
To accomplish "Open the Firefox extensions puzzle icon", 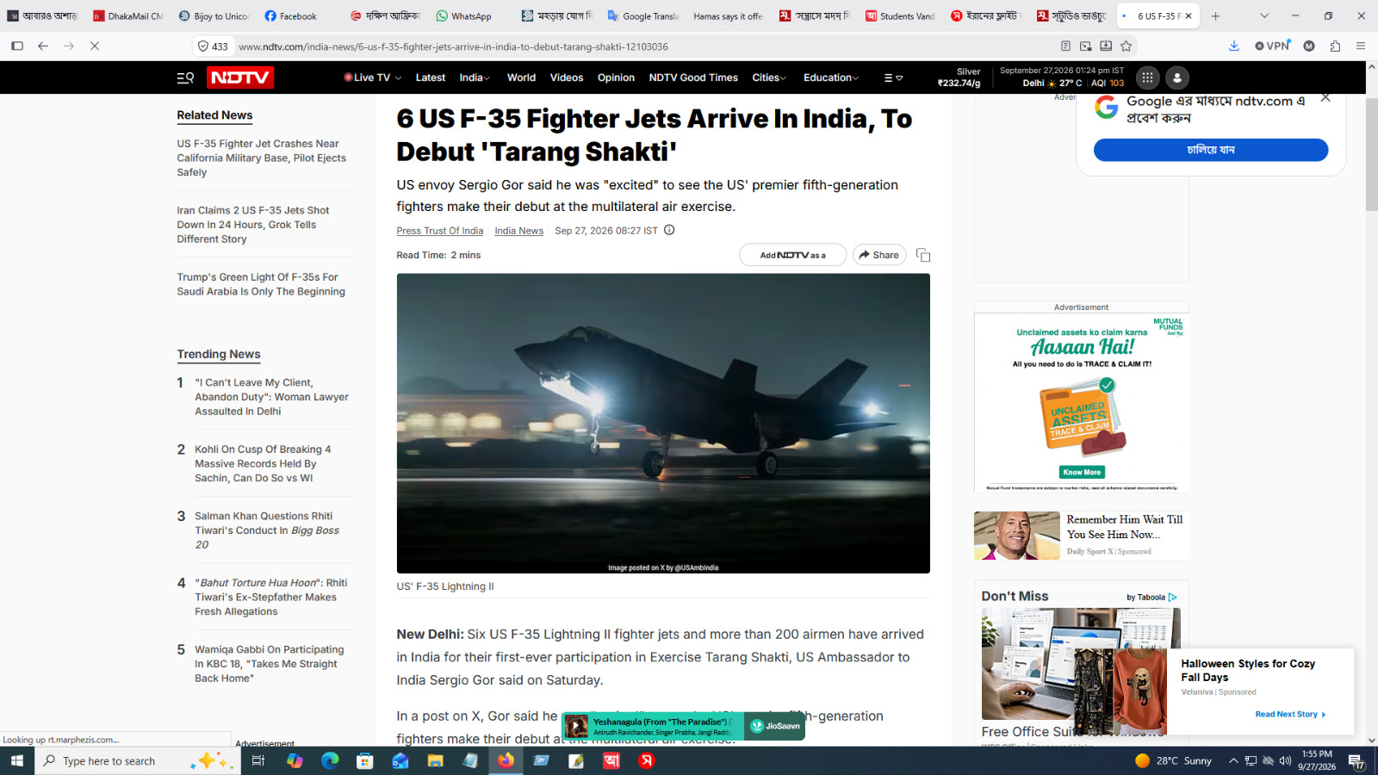I will pos(1335,46).
